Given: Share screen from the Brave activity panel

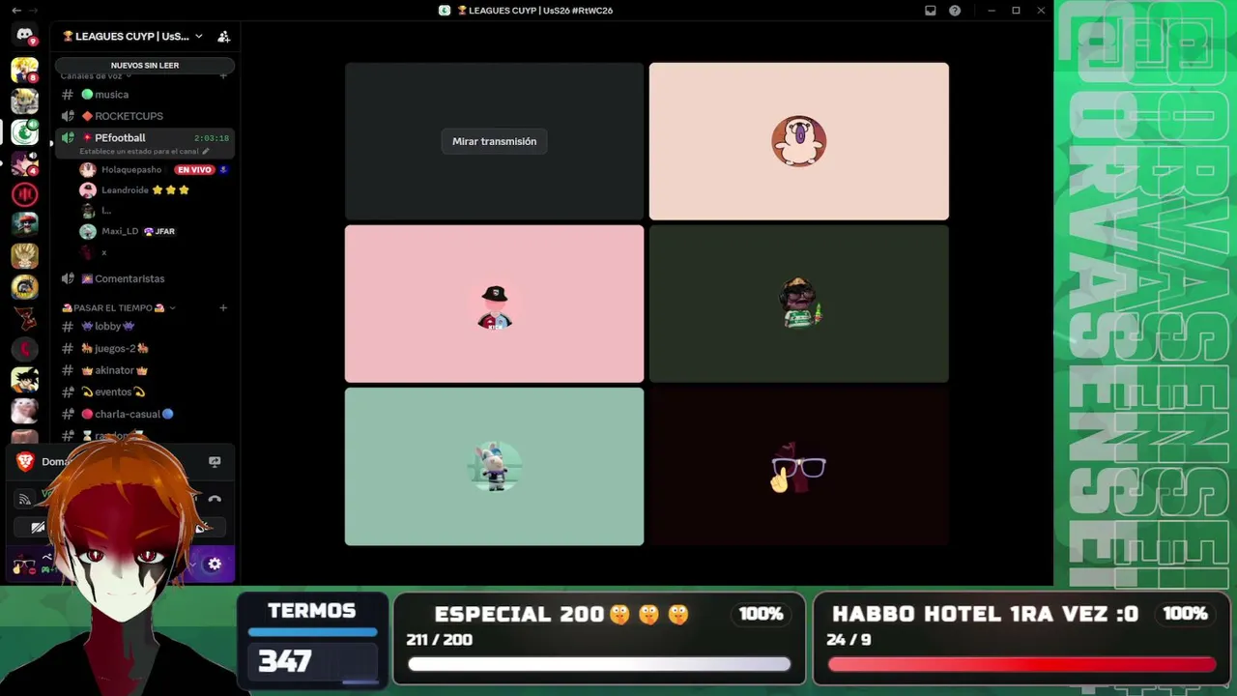Looking at the screenshot, I should coord(215,462).
